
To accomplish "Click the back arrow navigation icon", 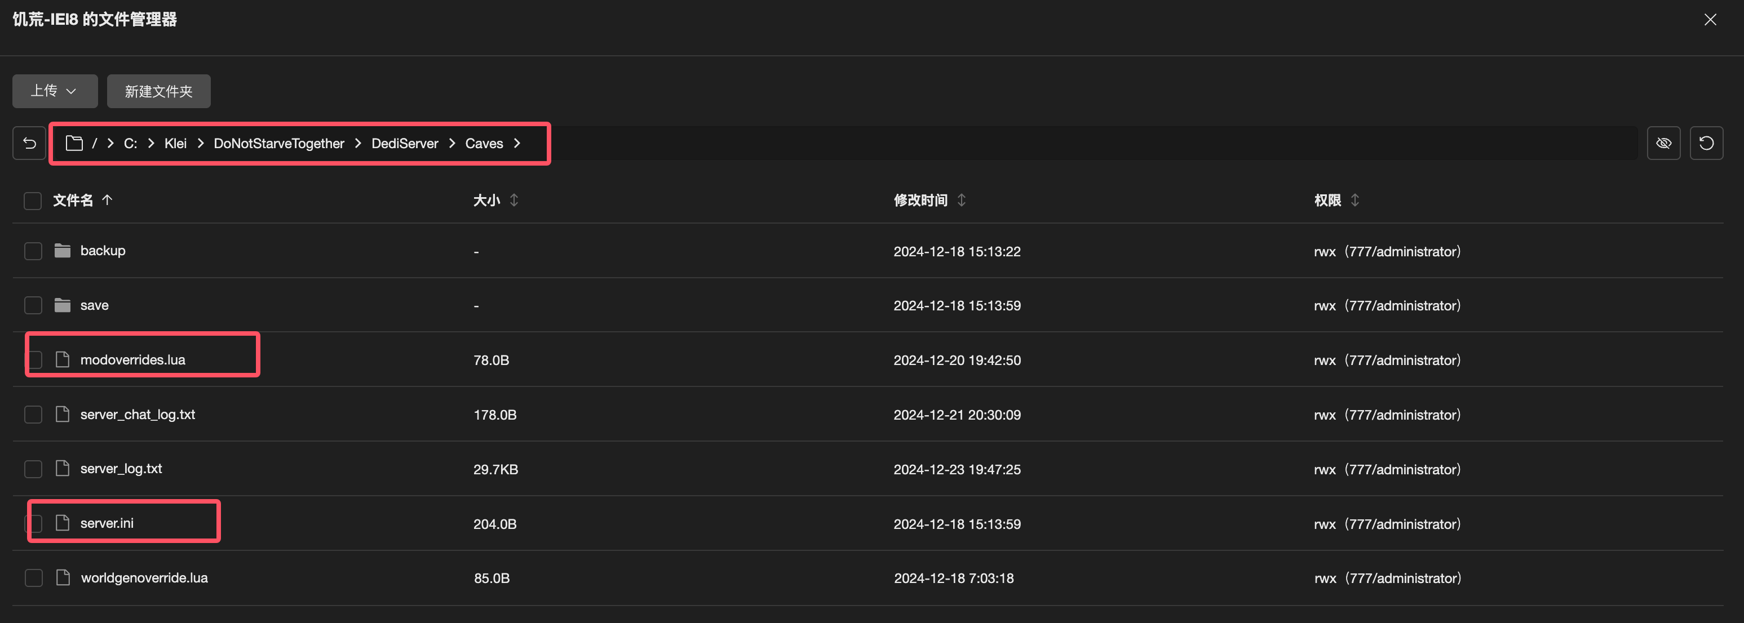I will point(29,143).
